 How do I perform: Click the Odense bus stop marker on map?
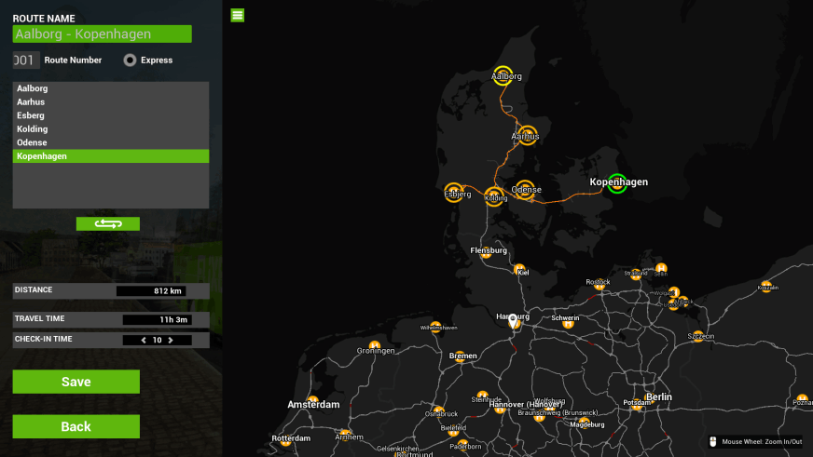[525, 190]
